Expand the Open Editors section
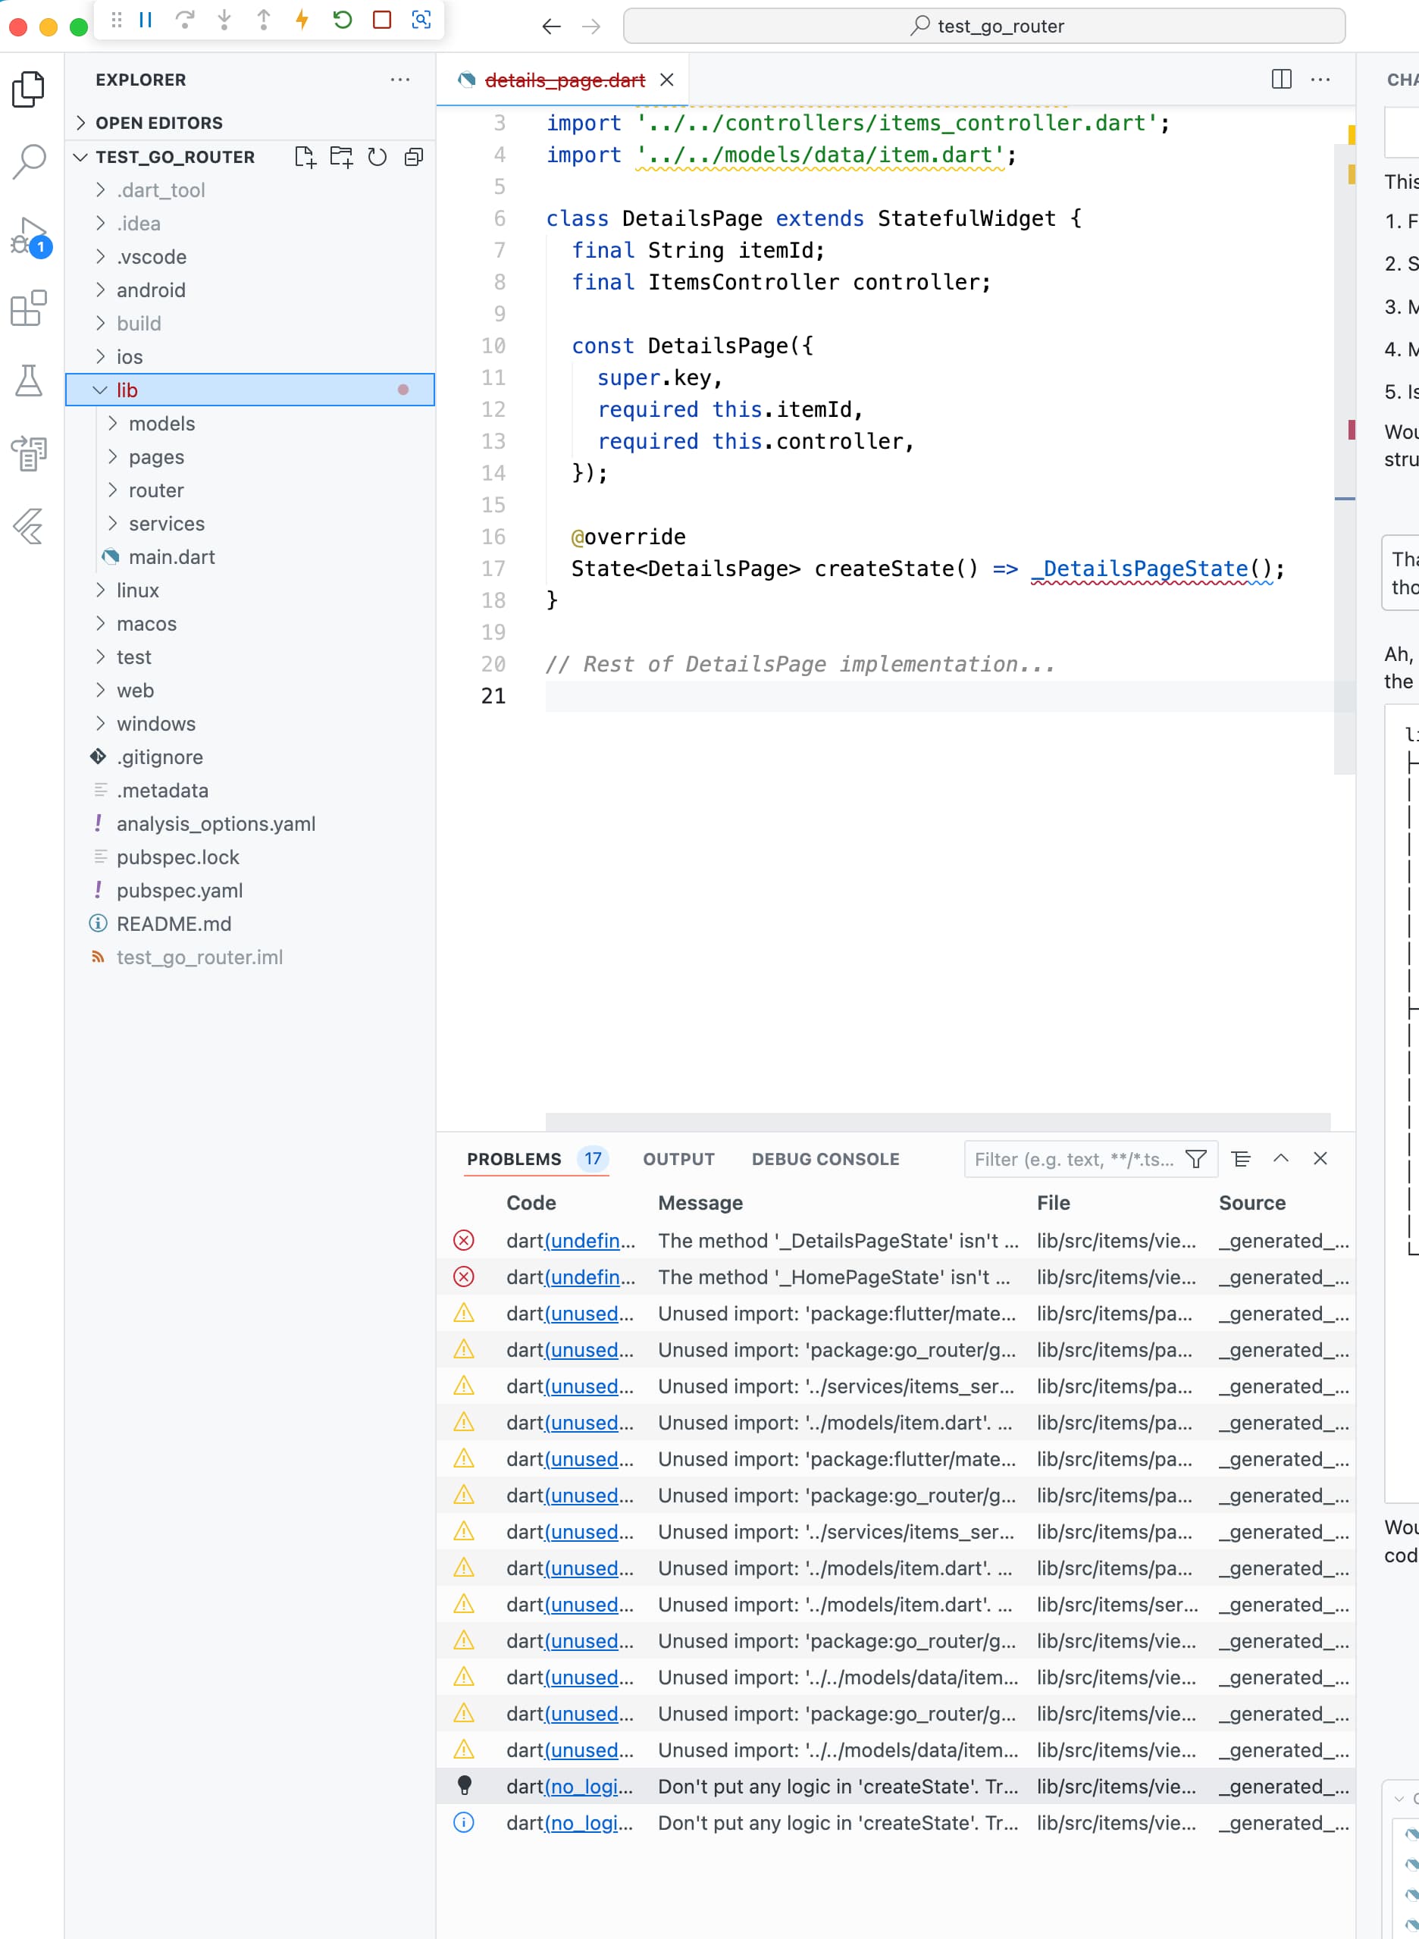Viewport: 1419px width, 1939px height. [250, 123]
